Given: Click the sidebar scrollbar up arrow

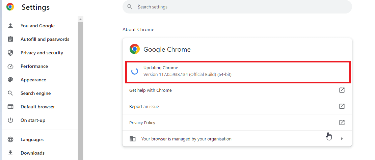Looking at the screenshot, I should point(80,19).
